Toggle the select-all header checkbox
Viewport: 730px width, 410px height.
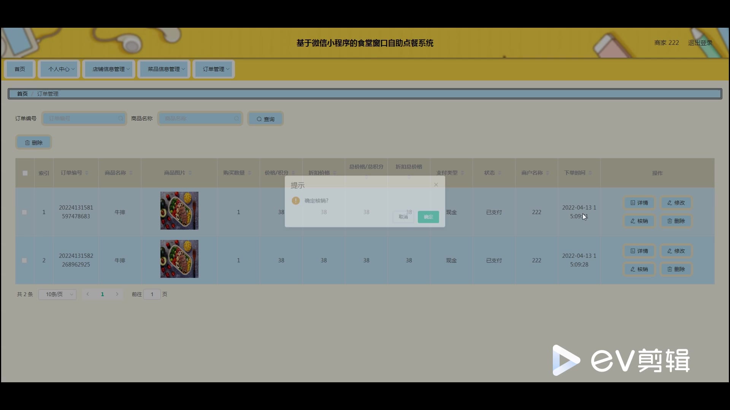25,173
